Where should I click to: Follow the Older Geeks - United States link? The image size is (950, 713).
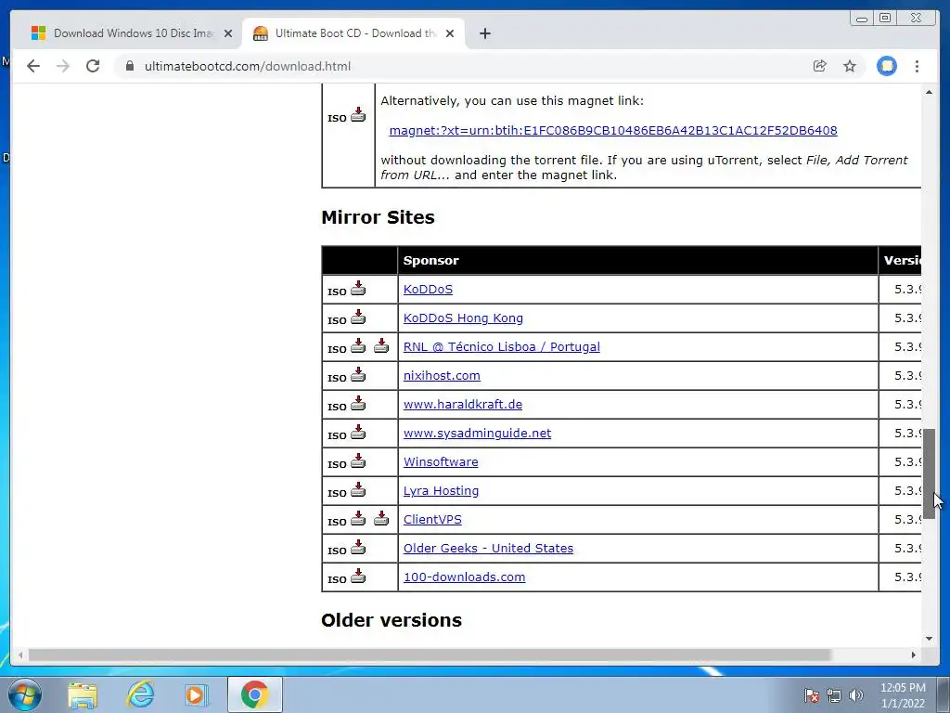[x=488, y=548]
